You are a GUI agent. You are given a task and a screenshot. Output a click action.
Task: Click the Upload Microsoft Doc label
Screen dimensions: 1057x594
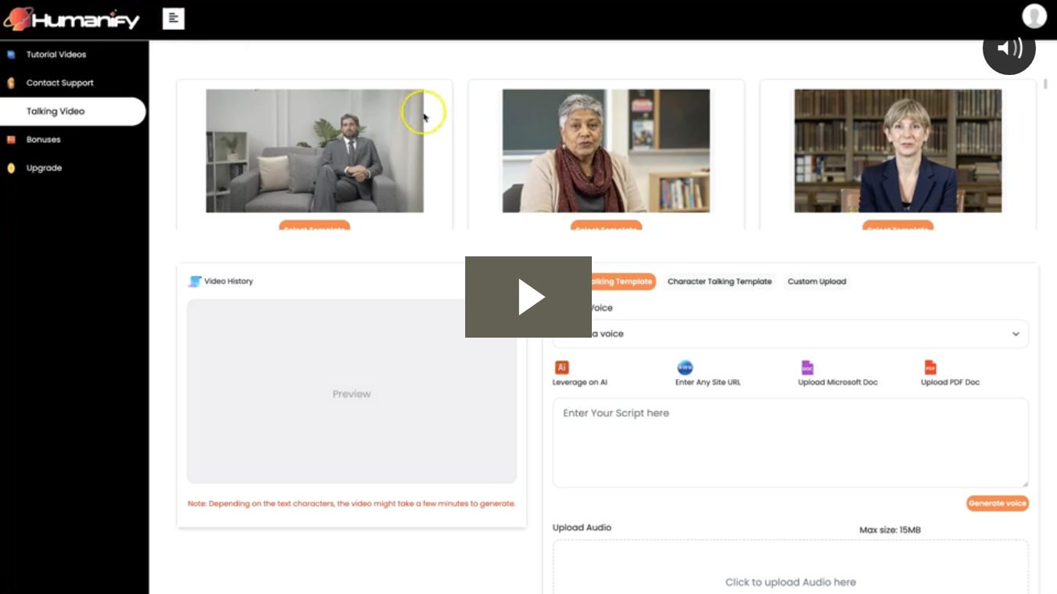click(x=838, y=382)
